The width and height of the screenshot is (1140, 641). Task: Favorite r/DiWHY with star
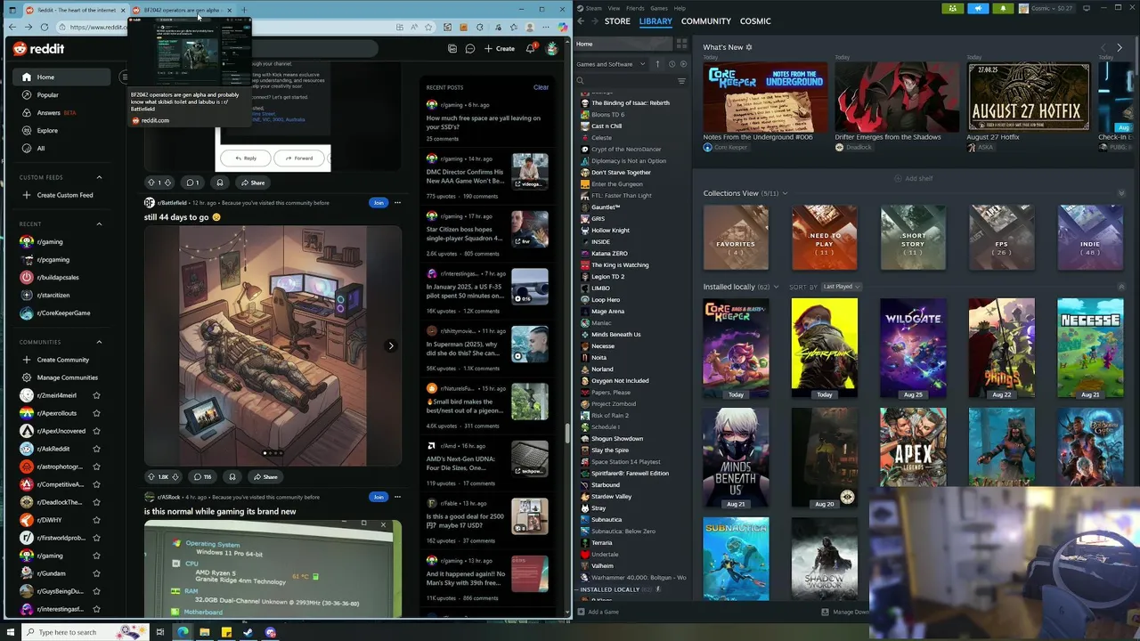pyautogui.click(x=96, y=520)
